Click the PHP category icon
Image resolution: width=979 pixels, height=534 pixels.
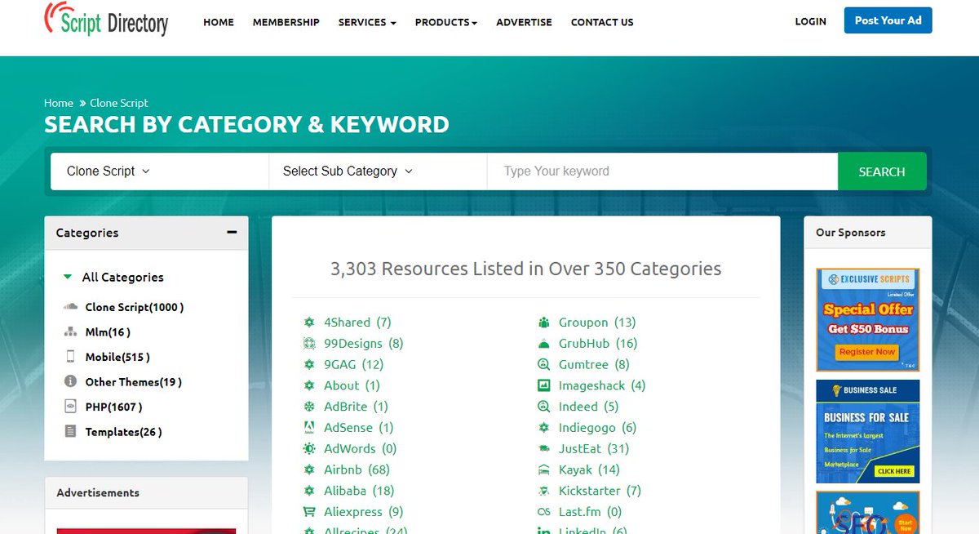(x=70, y=407)
